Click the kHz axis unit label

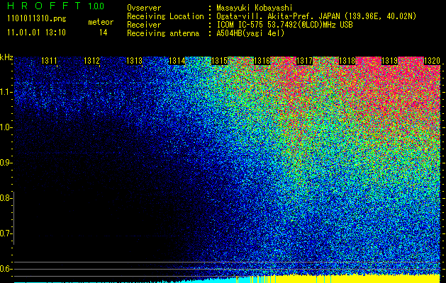6,57
